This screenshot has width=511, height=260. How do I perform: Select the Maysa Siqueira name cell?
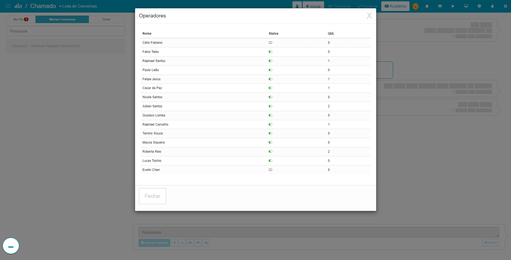pos(153,142)
